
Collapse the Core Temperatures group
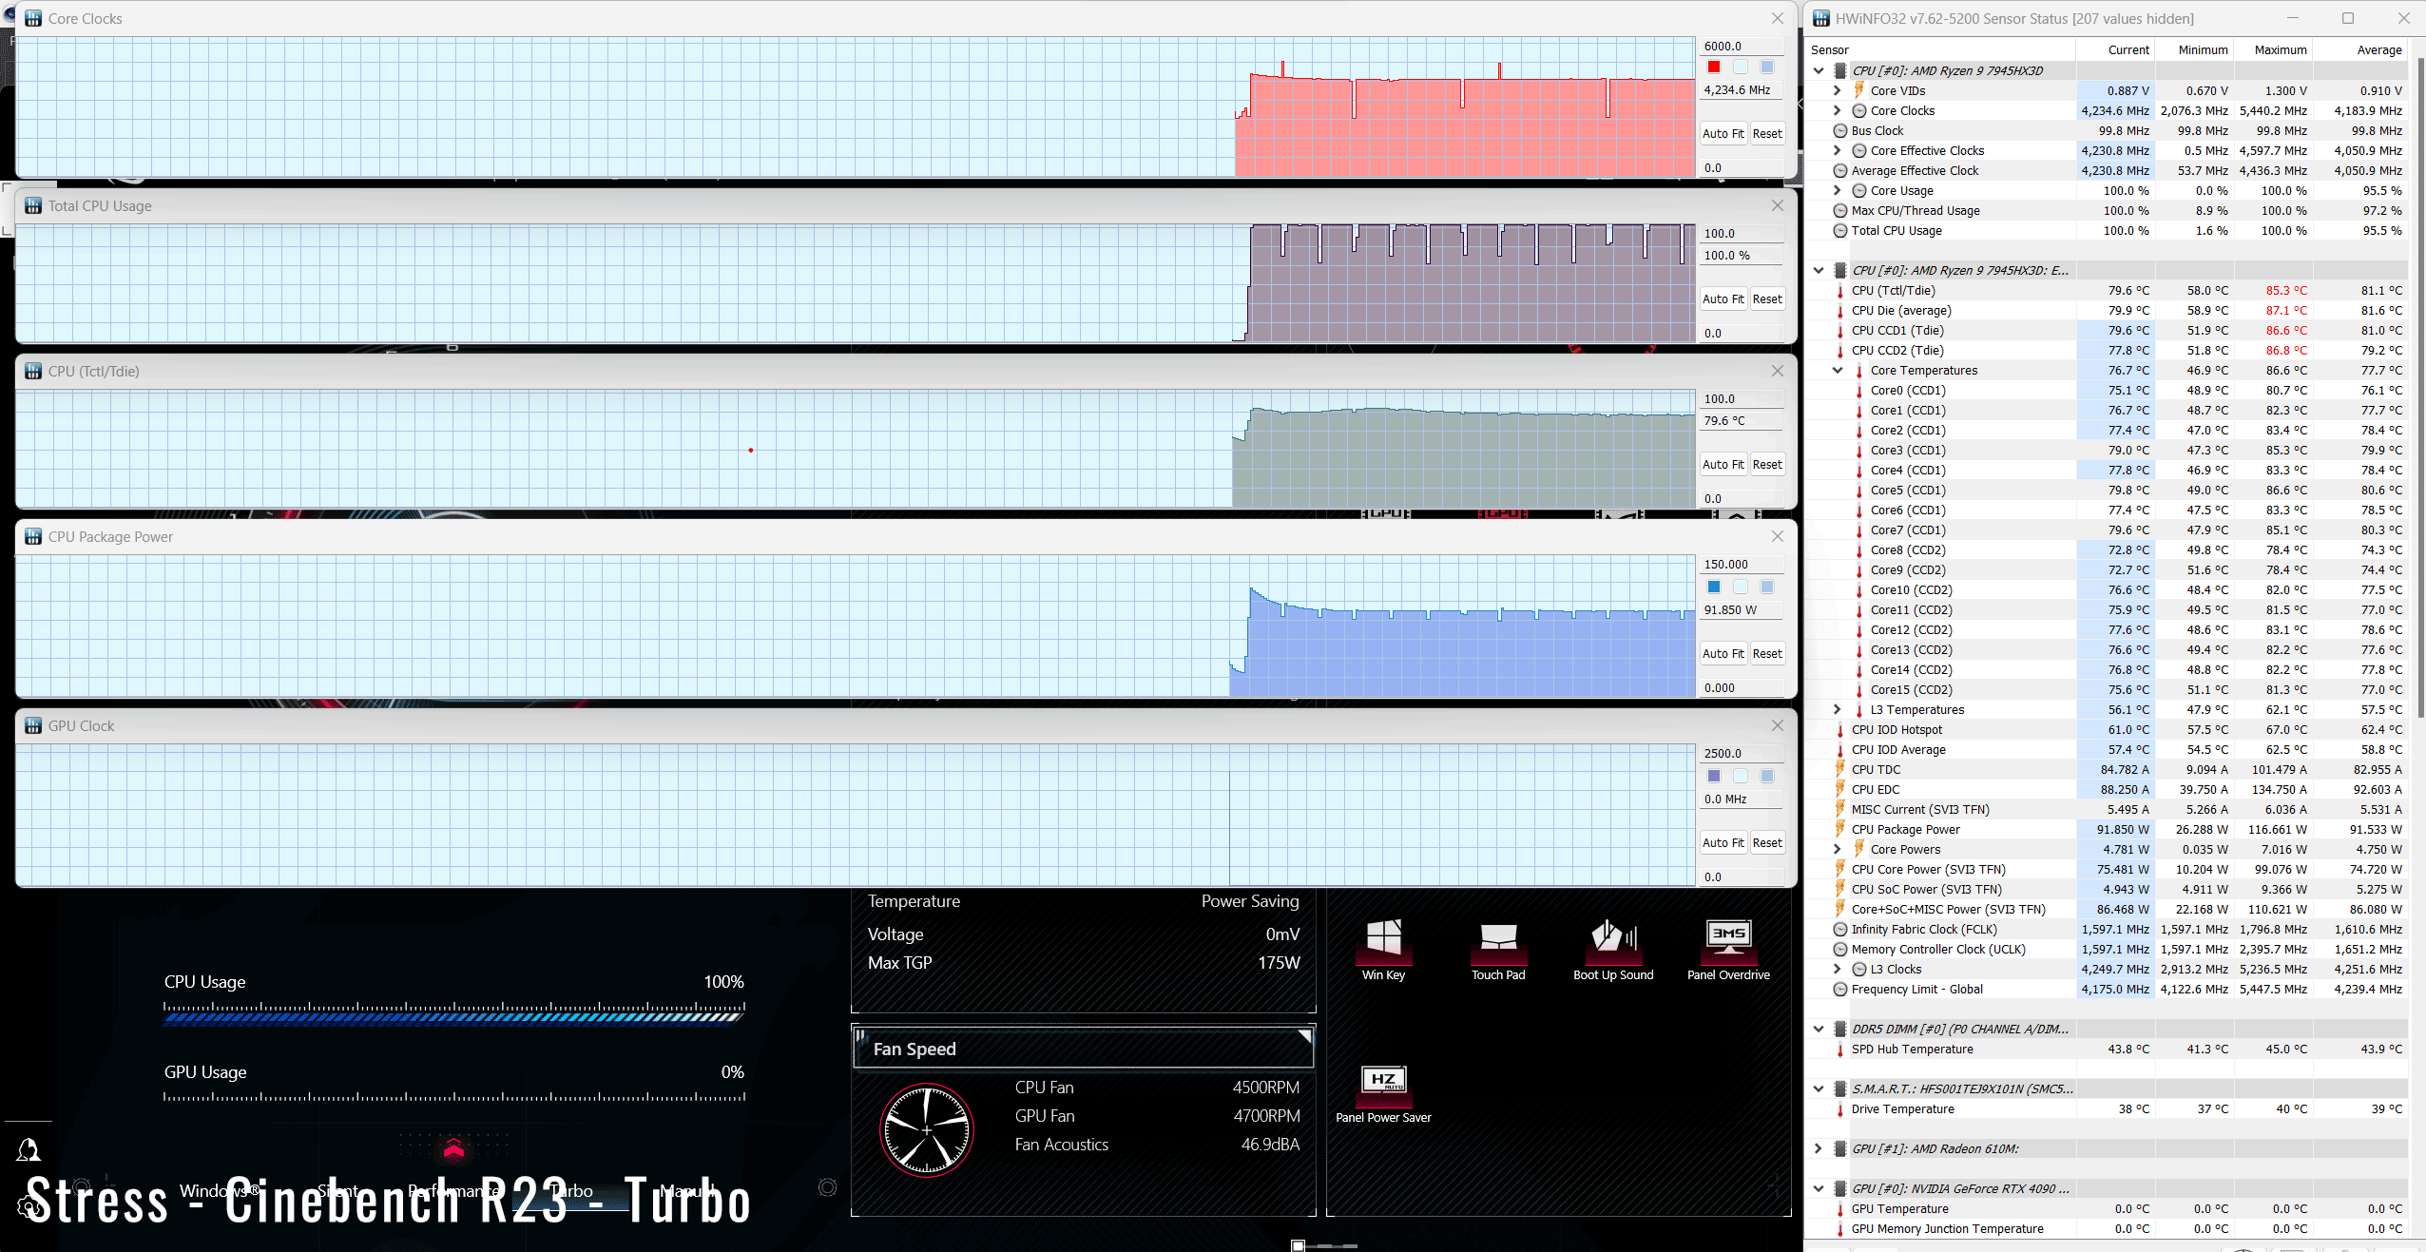coord(1838,370)
